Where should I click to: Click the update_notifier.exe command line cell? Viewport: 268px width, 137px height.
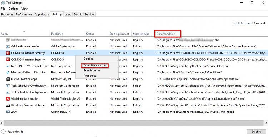[201, 98]
